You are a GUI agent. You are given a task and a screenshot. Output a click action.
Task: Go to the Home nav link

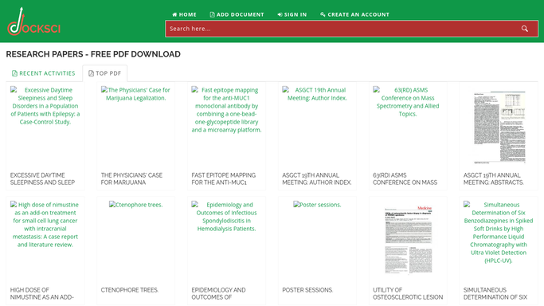tap(184, 14)
